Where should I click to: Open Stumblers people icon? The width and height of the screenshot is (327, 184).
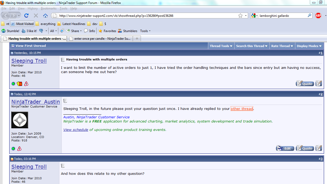click(x=127, y=31)
